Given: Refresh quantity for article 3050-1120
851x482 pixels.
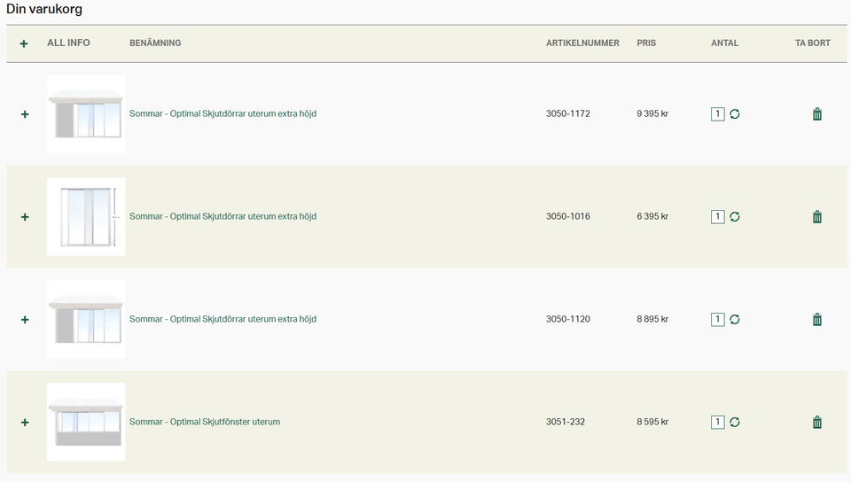Looking at the screenshot, I should 735,319.
